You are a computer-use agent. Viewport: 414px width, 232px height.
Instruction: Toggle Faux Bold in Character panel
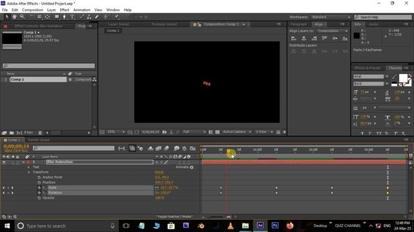click(x=362, y=133)
